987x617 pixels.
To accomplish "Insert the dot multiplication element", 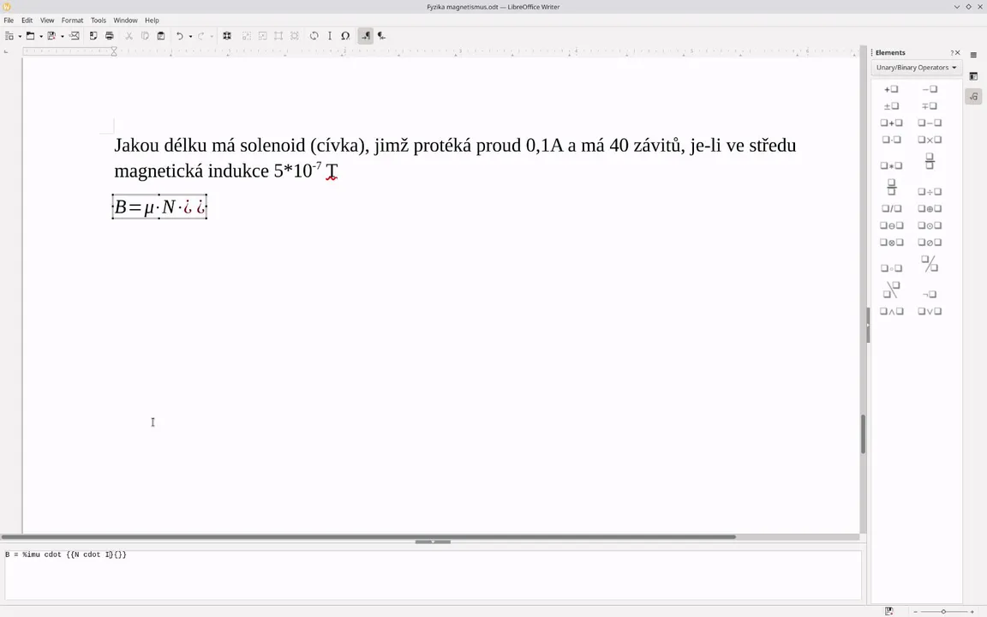I will 891,141.
